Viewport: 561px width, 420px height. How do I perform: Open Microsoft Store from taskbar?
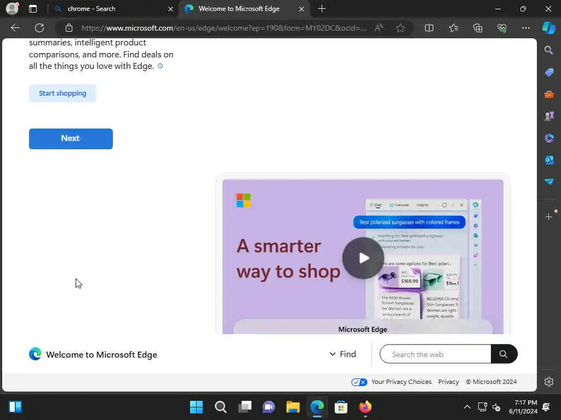[341, 407]
